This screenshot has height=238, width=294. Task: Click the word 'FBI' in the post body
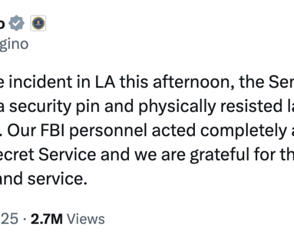[x=52, y=130]
